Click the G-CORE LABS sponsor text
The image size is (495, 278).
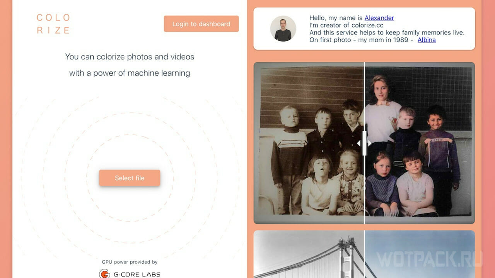(137, 275)
